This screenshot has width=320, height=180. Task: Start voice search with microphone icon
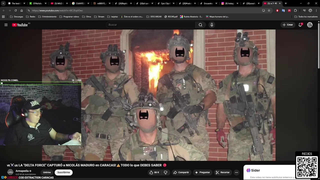click(212, 25)
